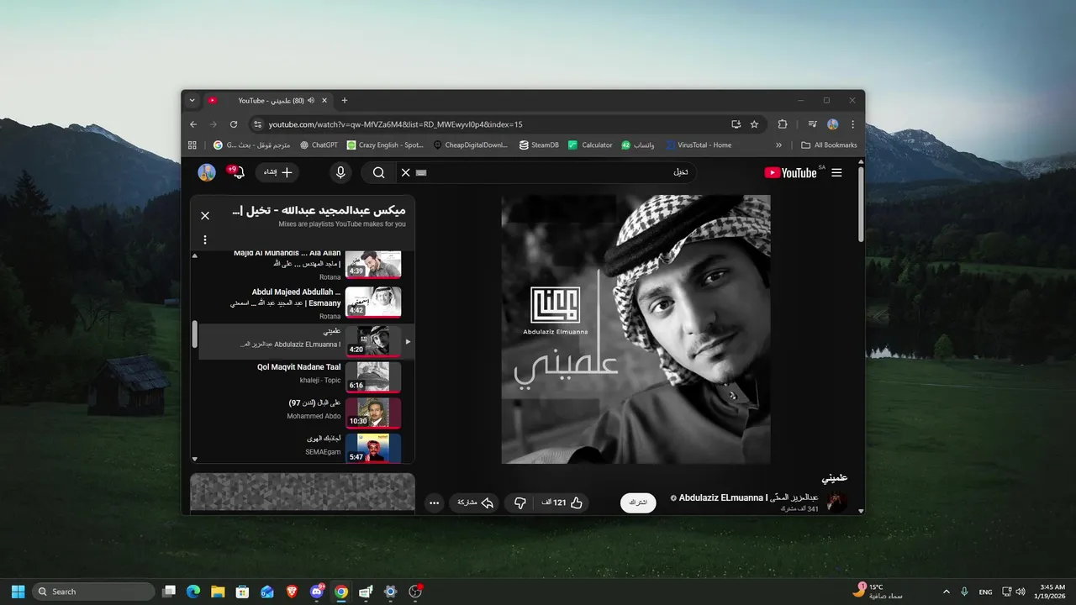
Task: Click the Create plus button
Action: (x=277, y=172)
